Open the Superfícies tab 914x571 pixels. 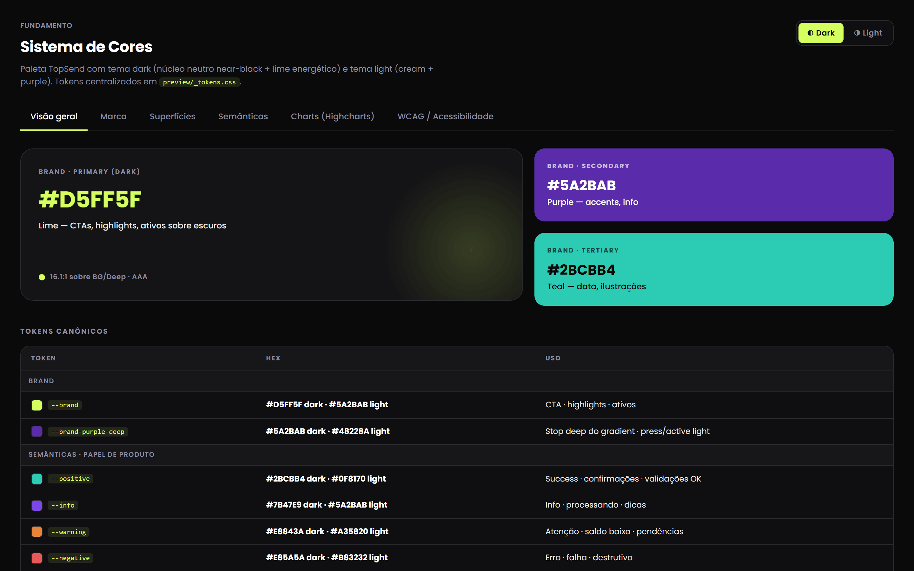[172, 116]
